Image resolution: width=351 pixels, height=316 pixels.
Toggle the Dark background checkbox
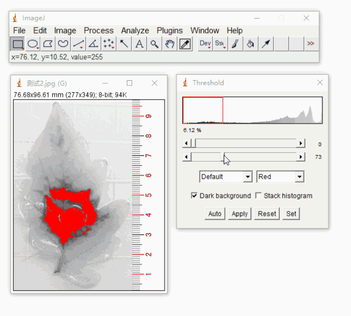click(x=194, y=196)
